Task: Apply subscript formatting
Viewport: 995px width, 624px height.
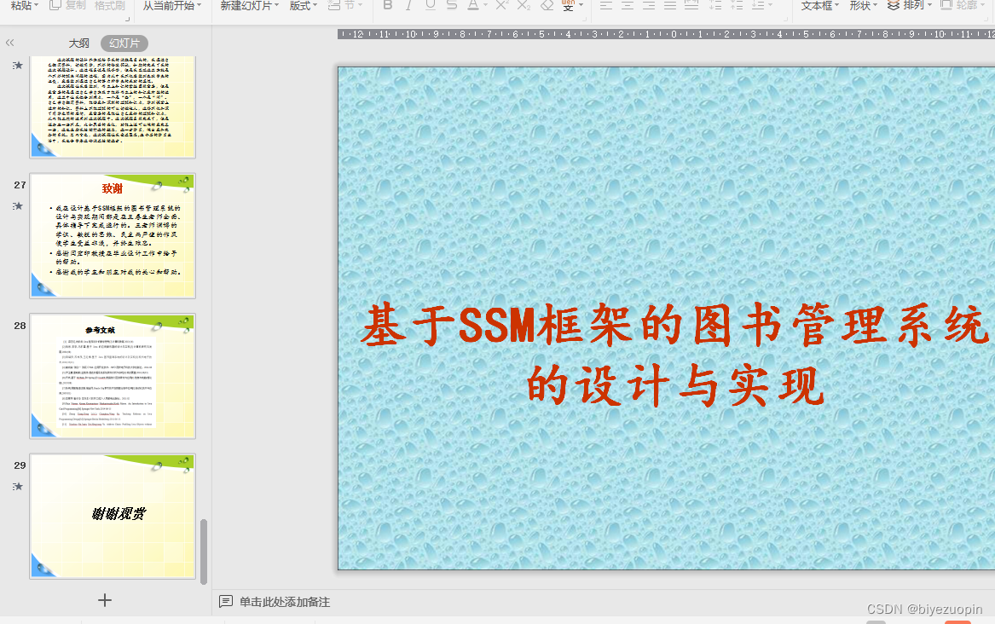Action: coord(524,5)
